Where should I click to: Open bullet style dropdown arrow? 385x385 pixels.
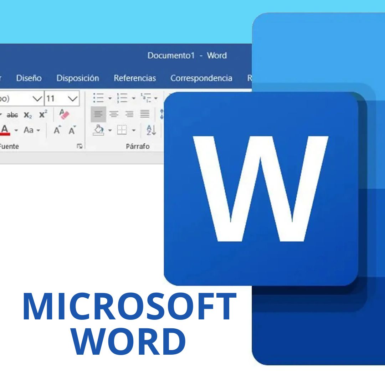click(110, 98)
